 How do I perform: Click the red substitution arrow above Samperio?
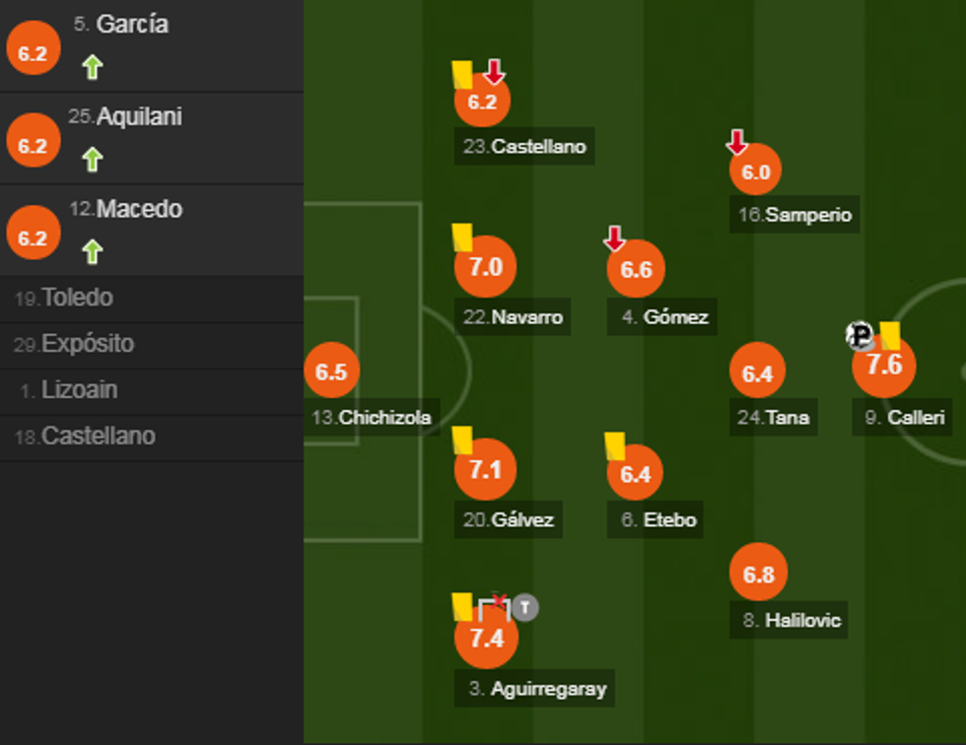coord(737,142)
